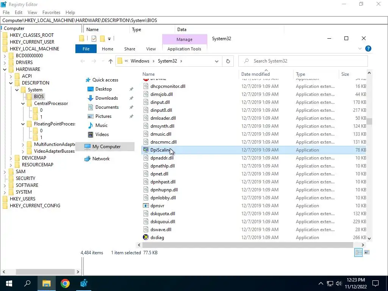Screen dimensions: 388x291
Task: Select the SECURITY registry key
Action: click(x=25, y=178)
